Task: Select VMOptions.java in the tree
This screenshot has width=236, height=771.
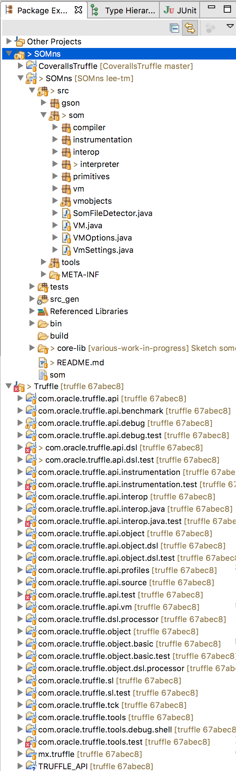Action: [x=103, y=238]
